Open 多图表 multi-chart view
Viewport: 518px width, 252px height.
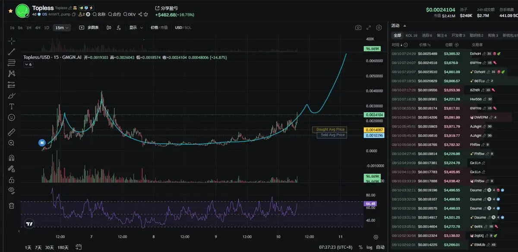tap(89, 28)
